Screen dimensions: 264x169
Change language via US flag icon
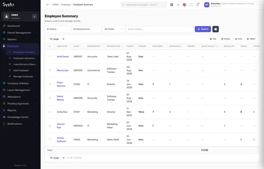[184, 5]
